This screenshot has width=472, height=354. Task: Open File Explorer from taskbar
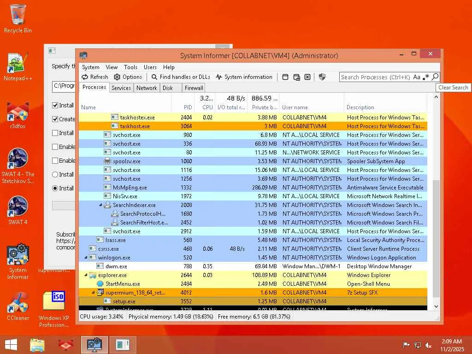coord(37,345)
